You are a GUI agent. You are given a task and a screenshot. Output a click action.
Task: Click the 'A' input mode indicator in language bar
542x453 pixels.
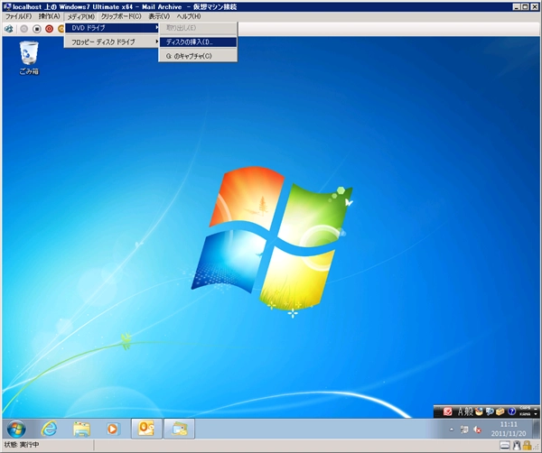461,411
